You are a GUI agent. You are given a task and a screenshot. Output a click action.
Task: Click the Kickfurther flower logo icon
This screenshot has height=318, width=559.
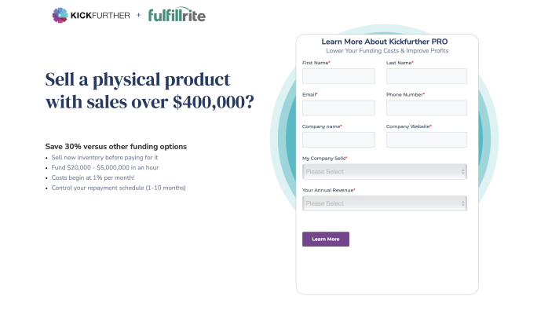click(60, 16)
